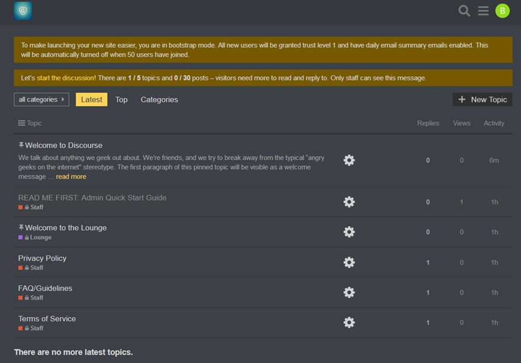Open the wrench menu for Welcome to Discourse

(349, 160)
